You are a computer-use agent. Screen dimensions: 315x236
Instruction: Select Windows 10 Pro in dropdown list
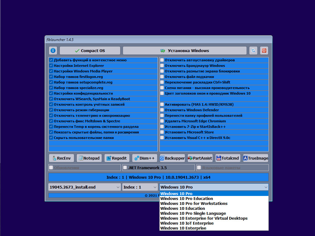point(214,193)
